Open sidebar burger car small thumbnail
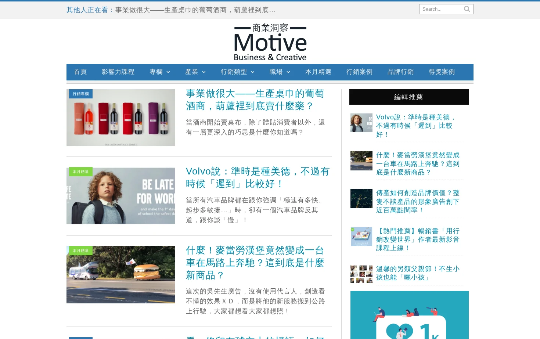The width and height of the screenshot is (540, 339). click(x=361, y=161)
